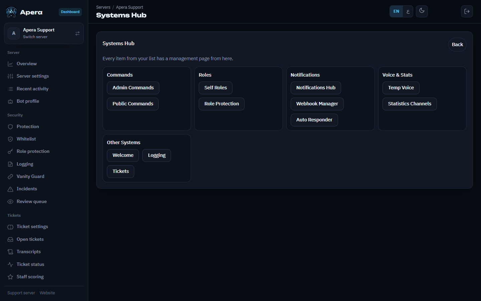Image resolution: width=481 pixels, height=301 pixels.
Task: Click the Role Protection hub button
Action: pos(221,104)
